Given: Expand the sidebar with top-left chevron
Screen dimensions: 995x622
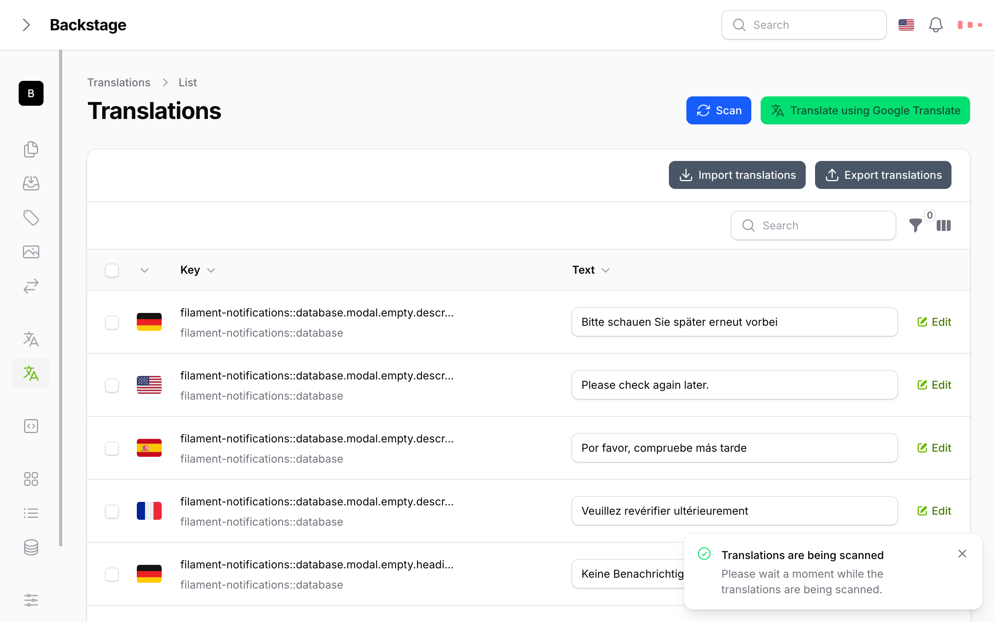Looking at the screenshot, I should click(26, 25).
